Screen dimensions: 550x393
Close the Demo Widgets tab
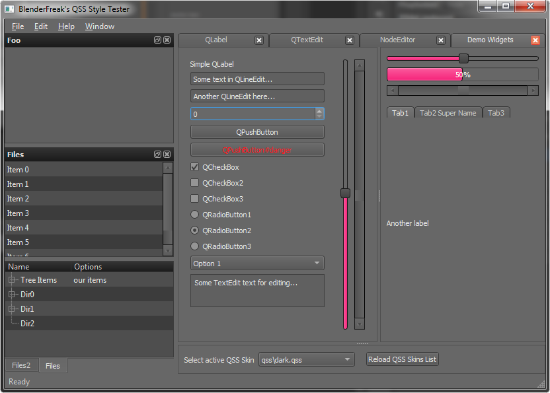pyautogui.click(x=535, y=40)
